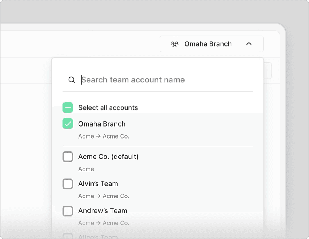Enable Alvin's Team account
This screenshot has width=309, height=239.
coord(68,184)
